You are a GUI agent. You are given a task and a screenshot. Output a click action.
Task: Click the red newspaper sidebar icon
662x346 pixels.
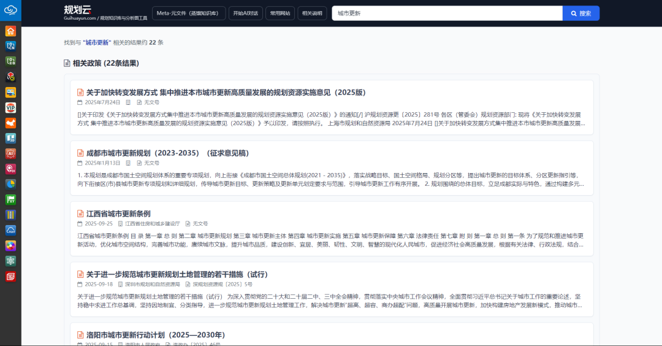click(10, 276)
